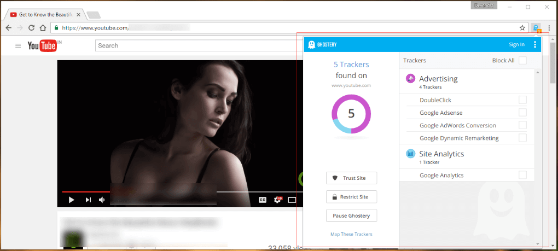The image size is (558, 251).
Task: Click the Advertising category icon
Action: [x=410, y=79]
